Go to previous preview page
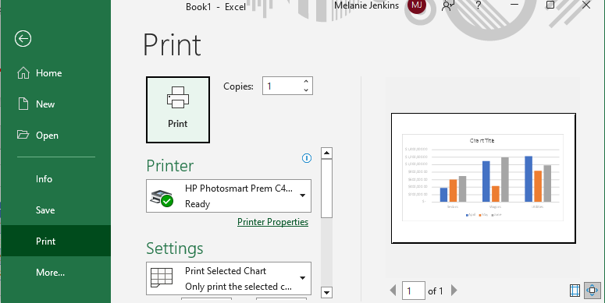The image size is (605, 303). tap(393, 291)
